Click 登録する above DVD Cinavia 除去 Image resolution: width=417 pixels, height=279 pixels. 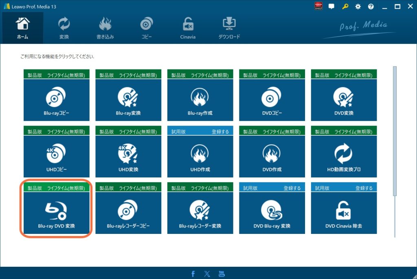pos(364,188)
